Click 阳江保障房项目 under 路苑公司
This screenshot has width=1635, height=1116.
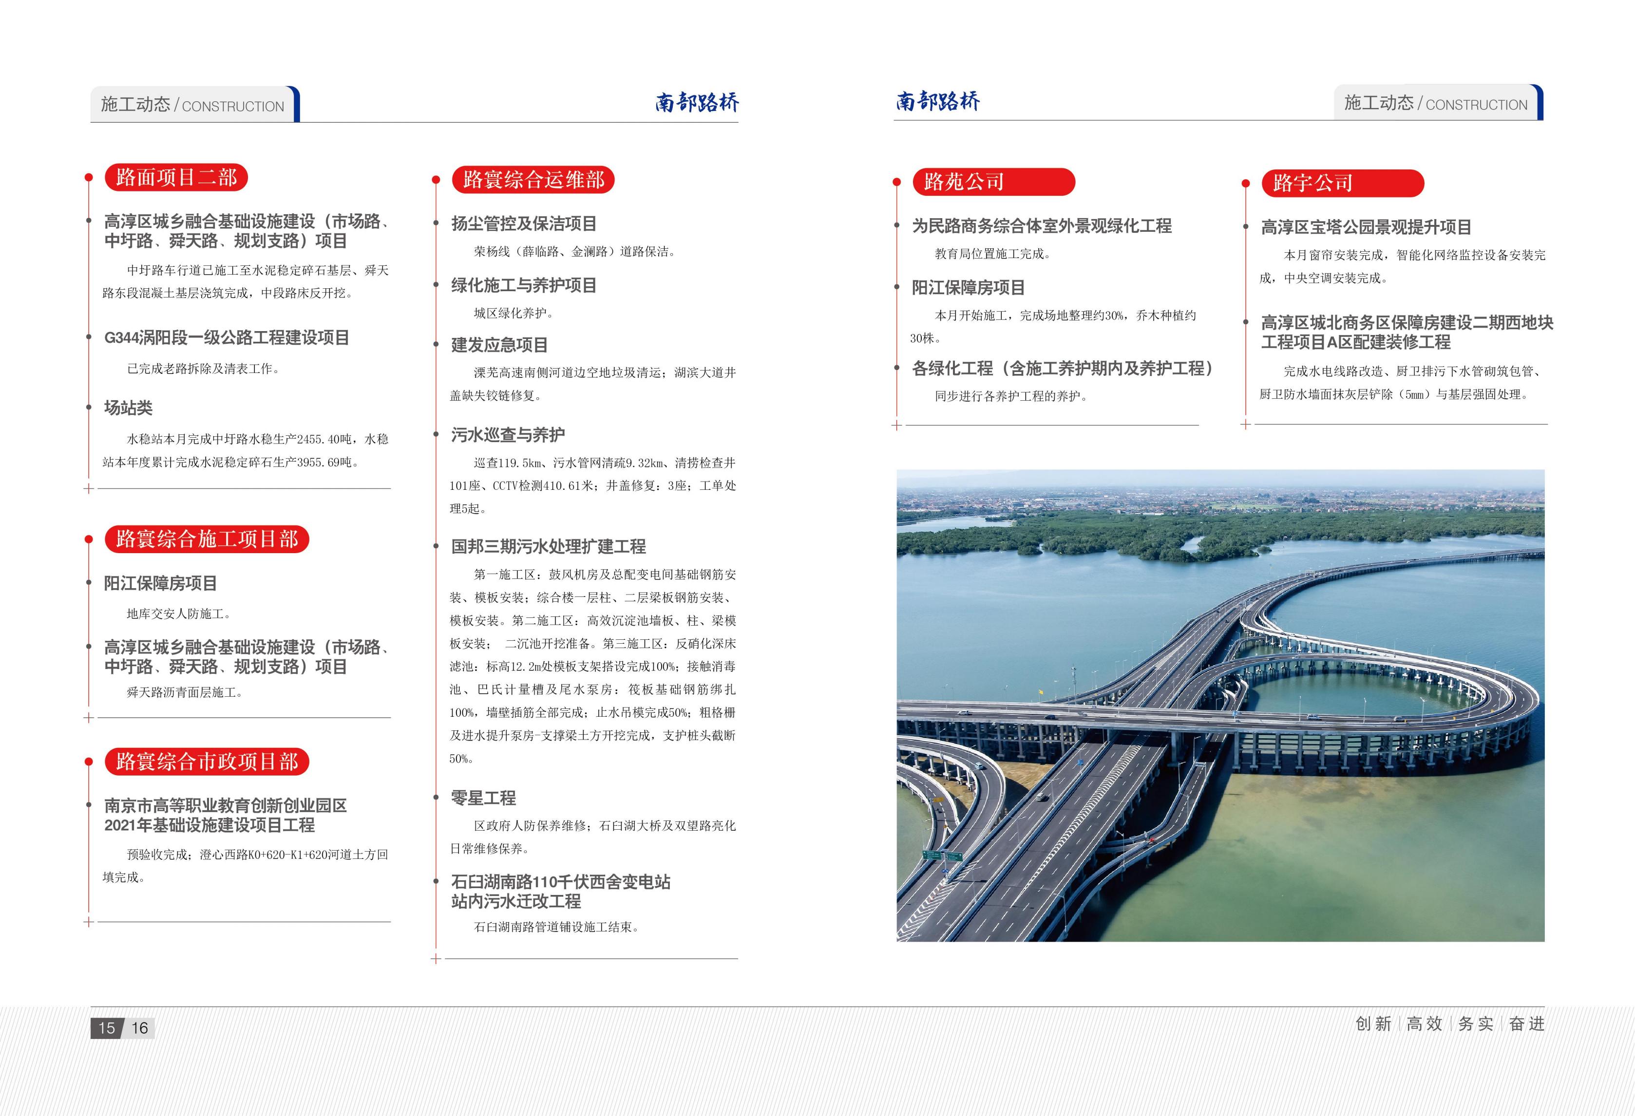point(968,287)
